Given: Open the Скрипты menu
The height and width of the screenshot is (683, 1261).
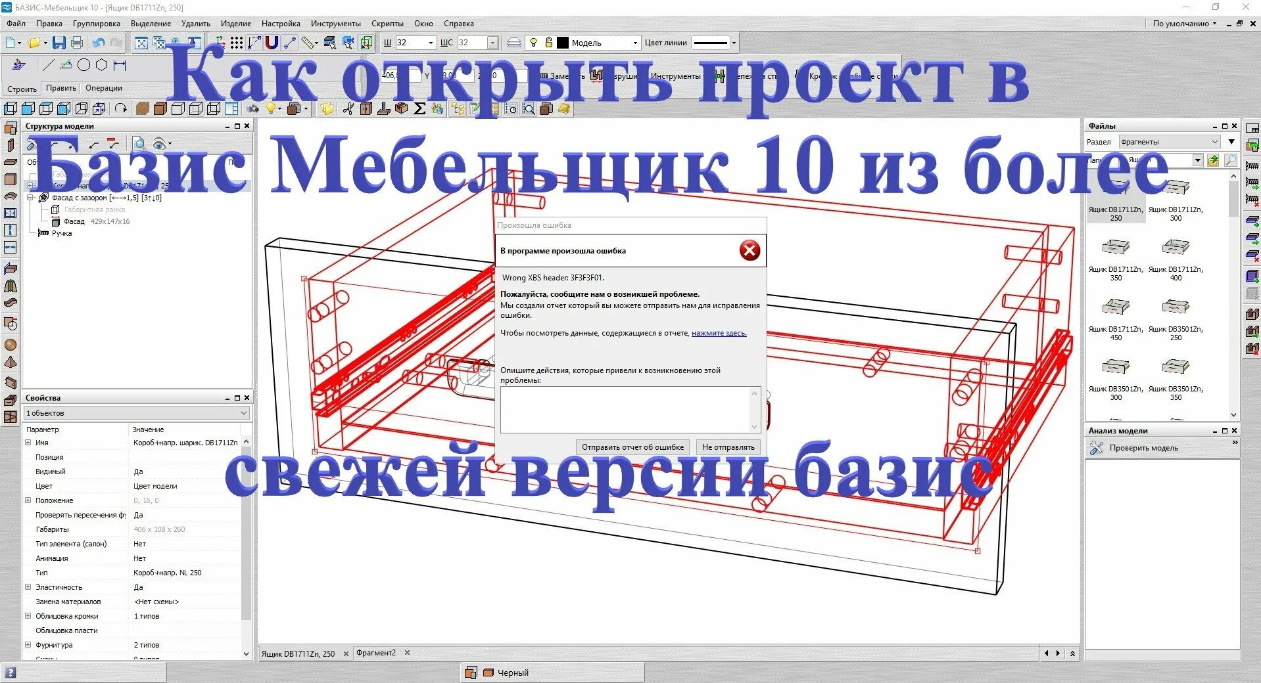Looking at the screenshot, I should click(387, 24).
